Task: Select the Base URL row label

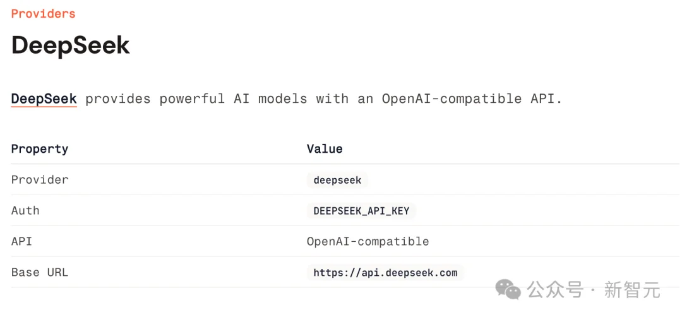Action: [39, 272]
